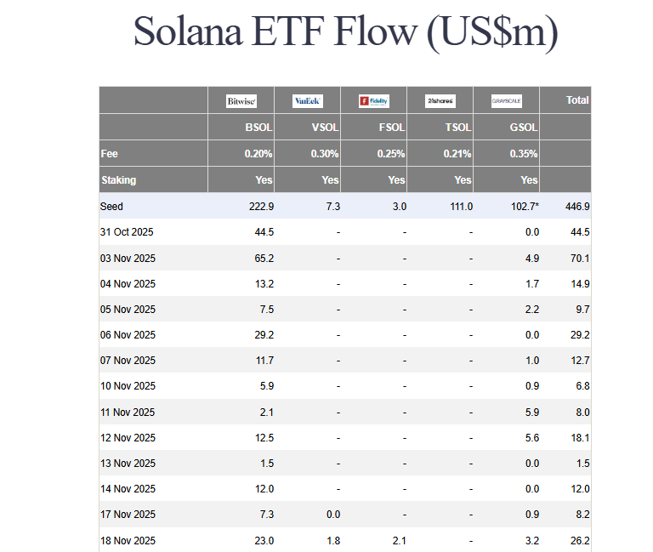Click the Bitwise logo in header
The height and width of the screenshot is (552, 653).
point(241,101)
